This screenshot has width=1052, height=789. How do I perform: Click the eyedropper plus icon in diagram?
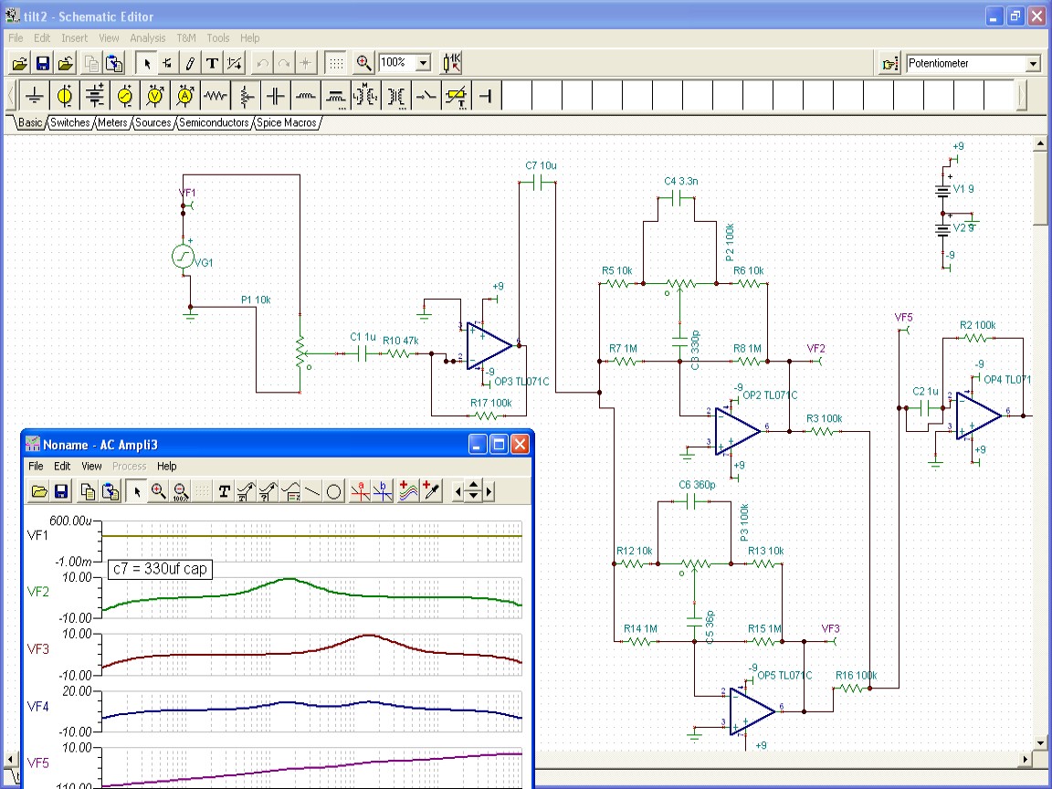pyautogui.click(x=431, y=492)
